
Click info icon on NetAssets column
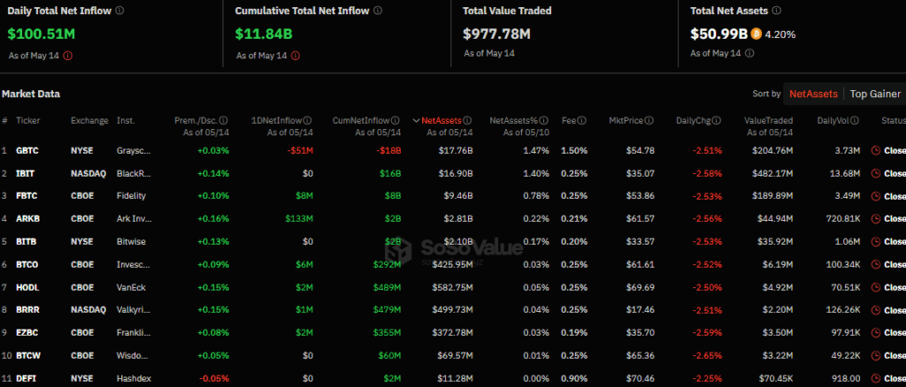point(467,120)
